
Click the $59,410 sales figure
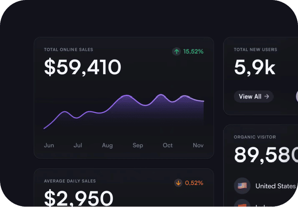click(82, 67)
